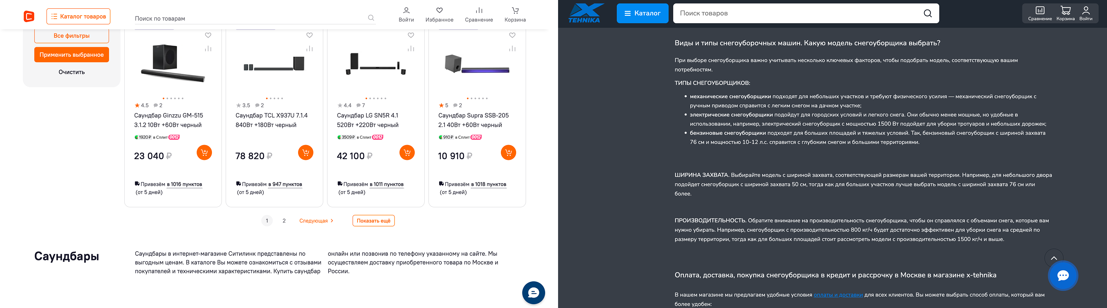Image resolution: width=1107 pixels, height=308 pixels.
Task: Open the Каталог товаров menu in Citilink
Action: point(78,16)
